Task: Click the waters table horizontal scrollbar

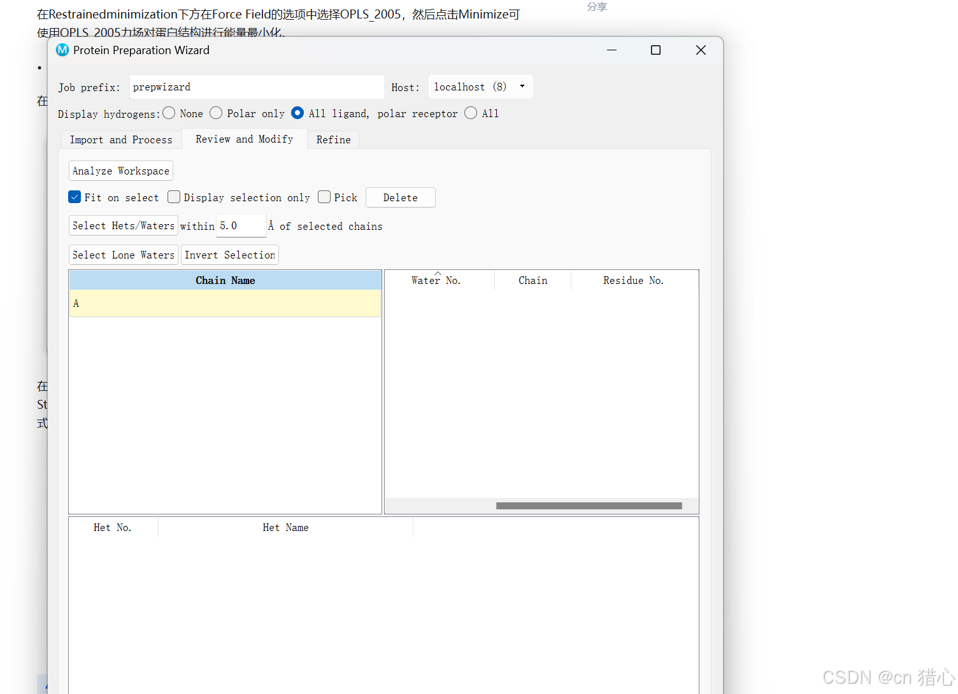Action: click(x=589, y=506)
